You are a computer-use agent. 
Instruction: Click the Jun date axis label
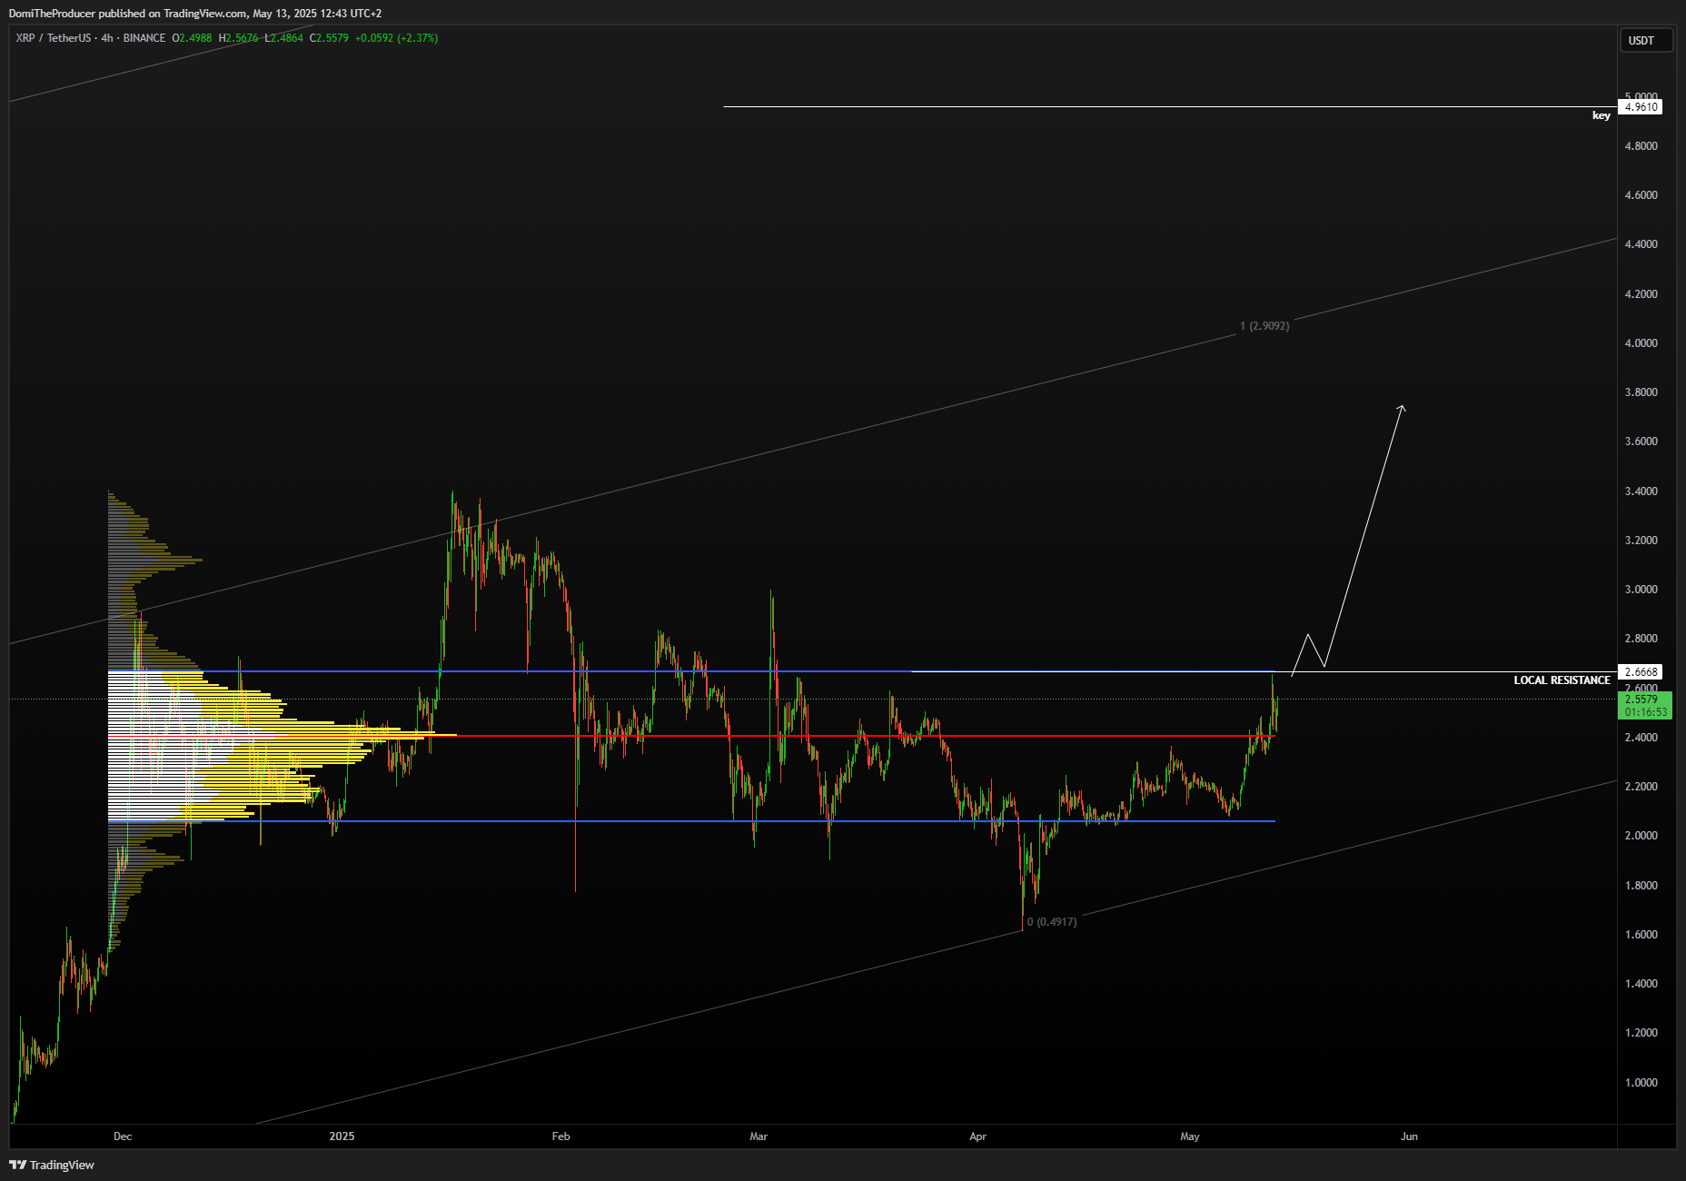click(1409, 1136)
